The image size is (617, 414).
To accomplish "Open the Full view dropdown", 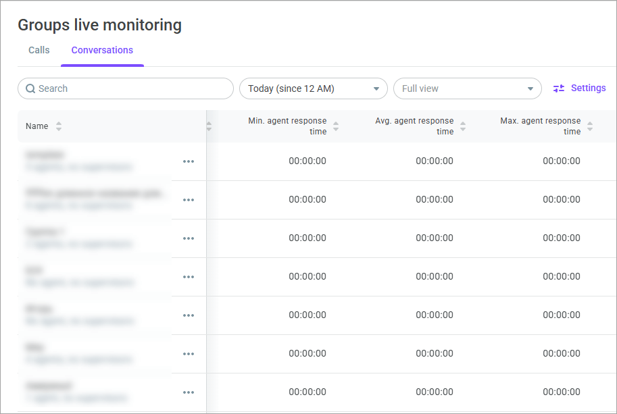I will tap(467, 88).
